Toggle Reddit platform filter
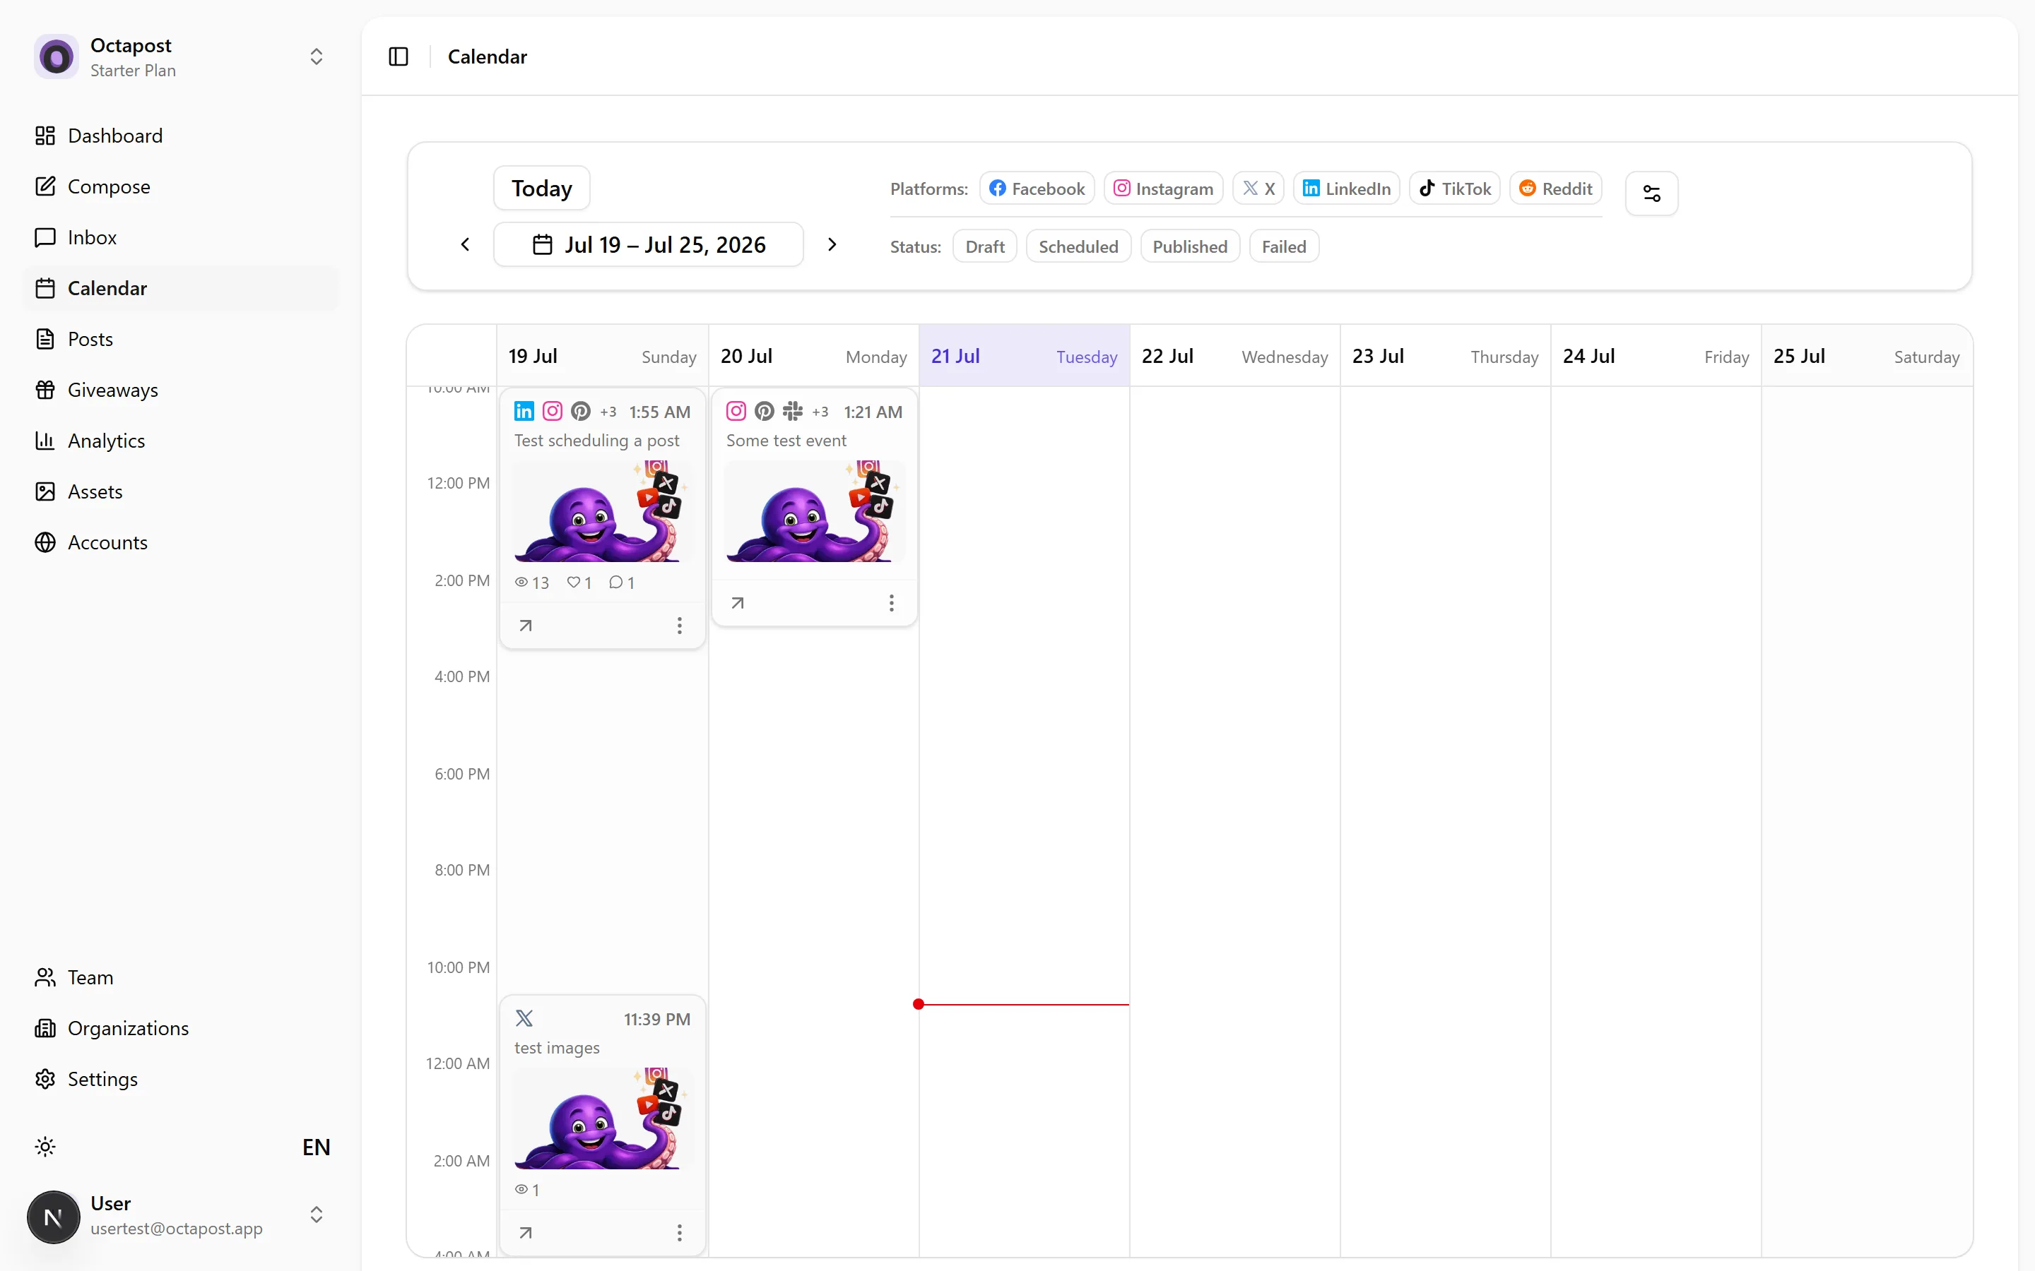2035x1271 pixels. 1556,189
